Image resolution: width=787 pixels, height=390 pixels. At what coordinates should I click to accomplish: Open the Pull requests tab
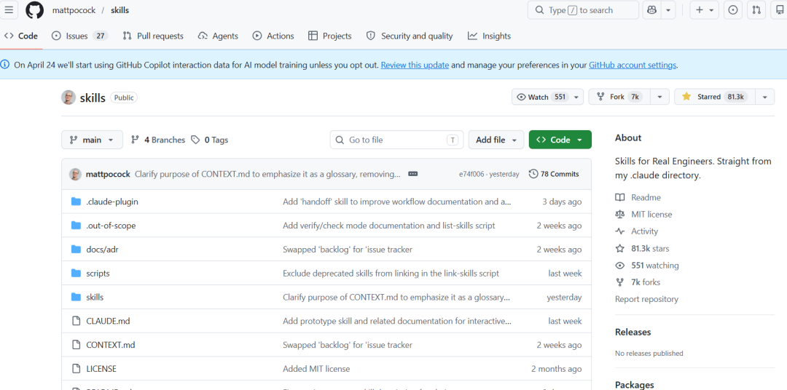pyautogui.click(x=153, y=36)
